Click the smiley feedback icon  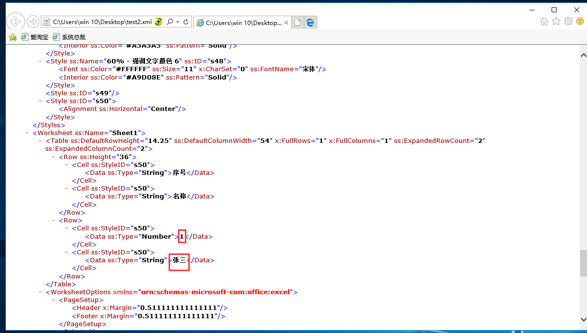click(x=580, y=22)
